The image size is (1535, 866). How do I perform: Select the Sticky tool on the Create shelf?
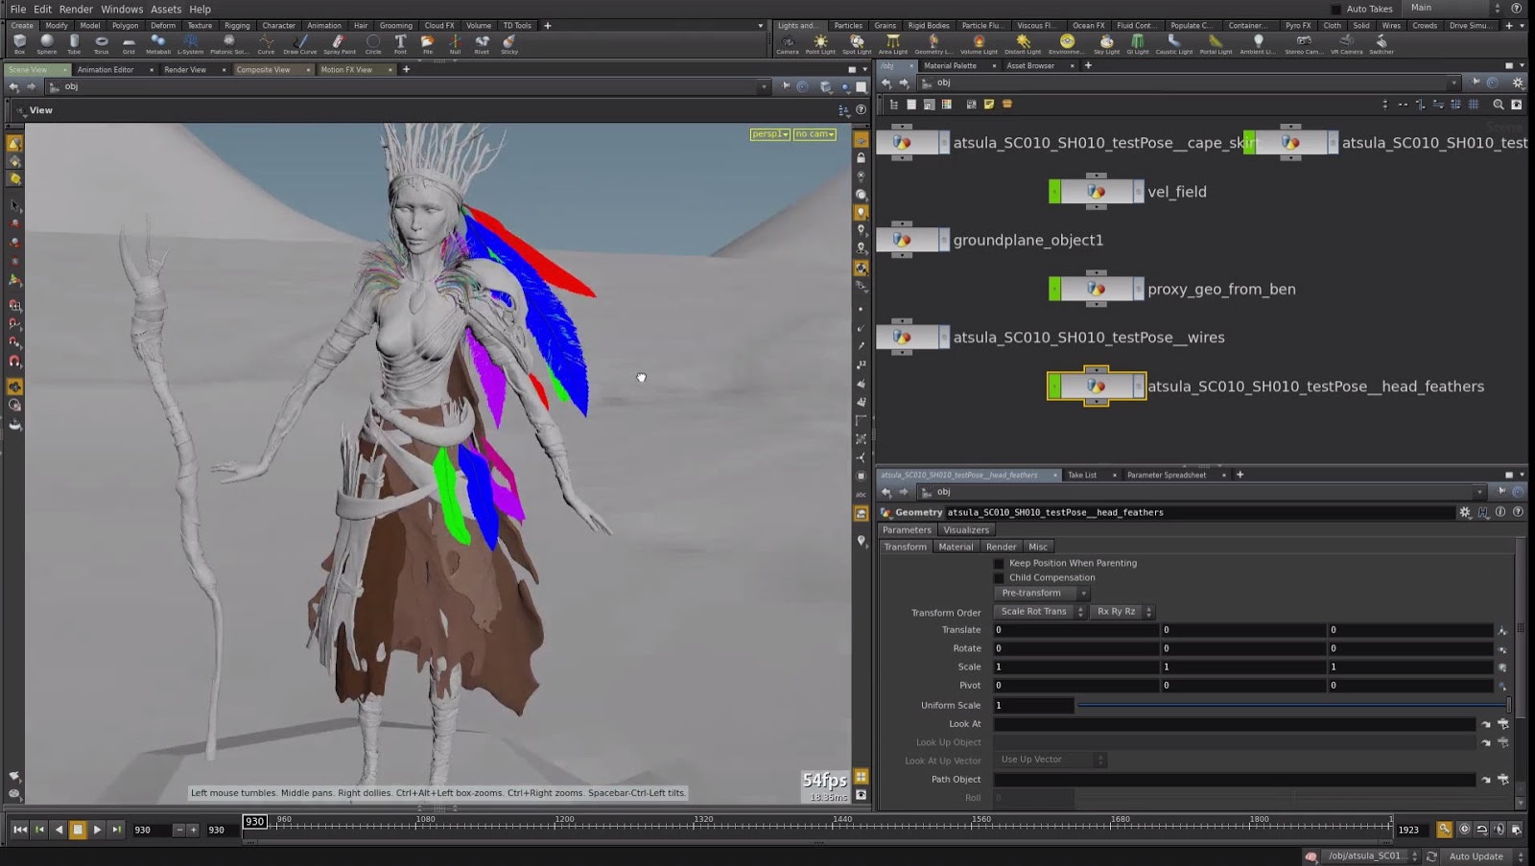click(509, 43)
